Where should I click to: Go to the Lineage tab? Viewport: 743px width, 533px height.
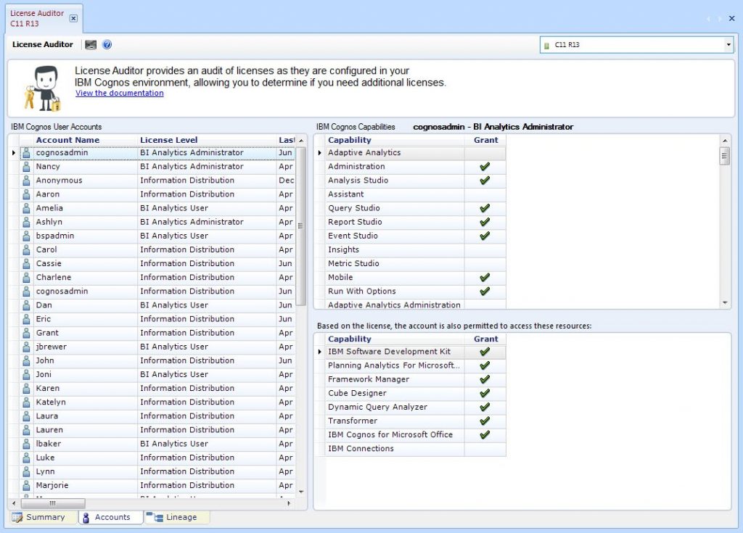pyautogui.click(x=176, y=517)
